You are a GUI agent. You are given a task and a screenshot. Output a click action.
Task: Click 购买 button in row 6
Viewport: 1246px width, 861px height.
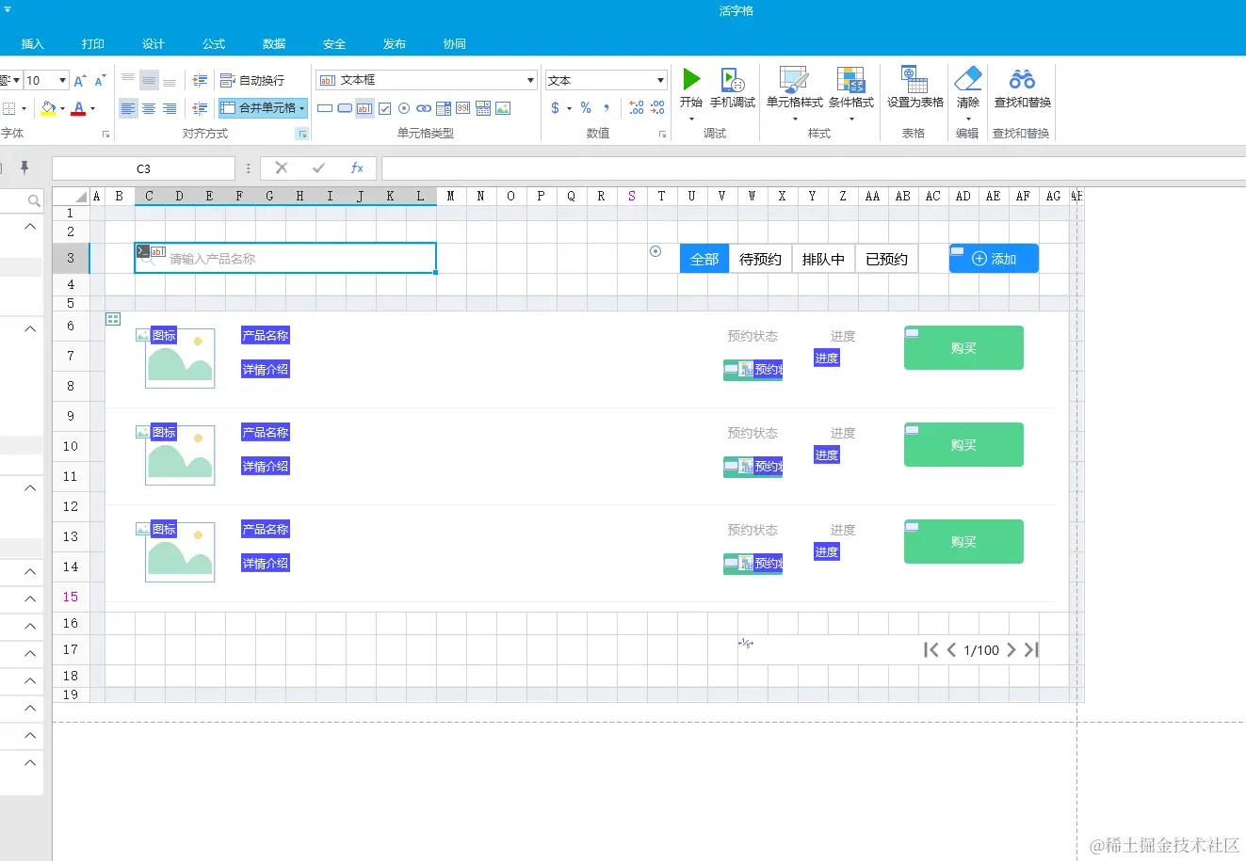(x=963, y=348)
